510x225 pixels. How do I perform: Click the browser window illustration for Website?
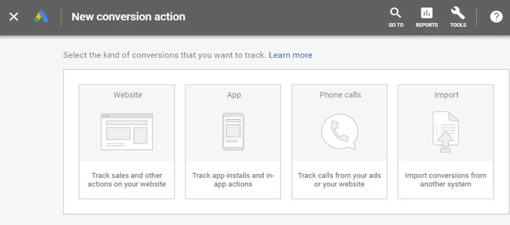(127, 132)
